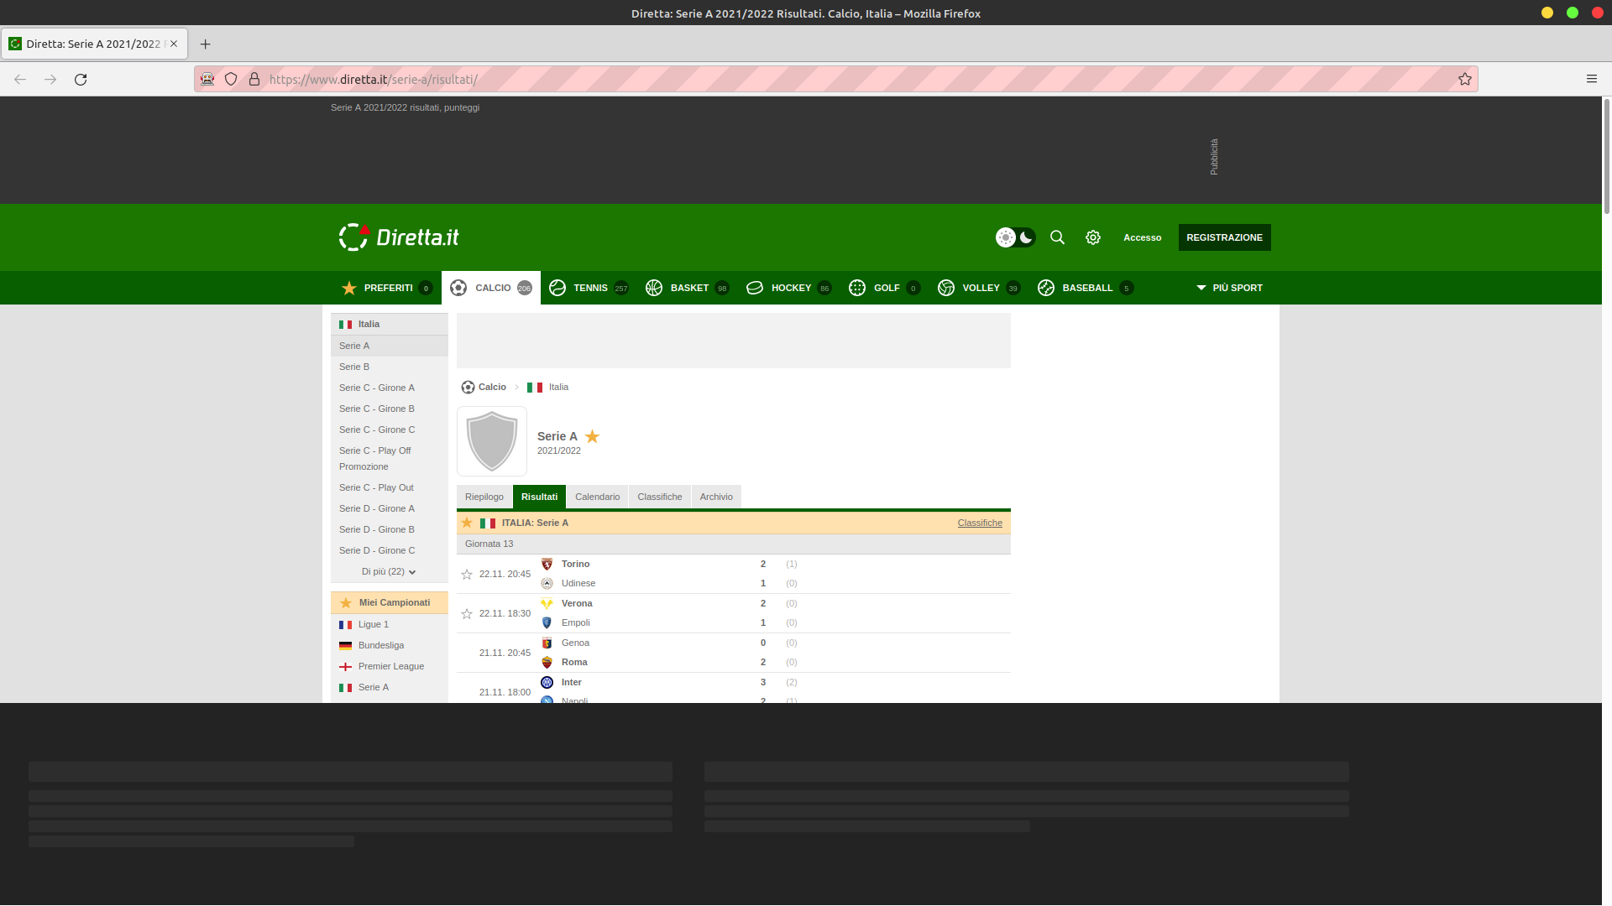Open the settings gear icon
The image size is (1612, 906).
1092,237
